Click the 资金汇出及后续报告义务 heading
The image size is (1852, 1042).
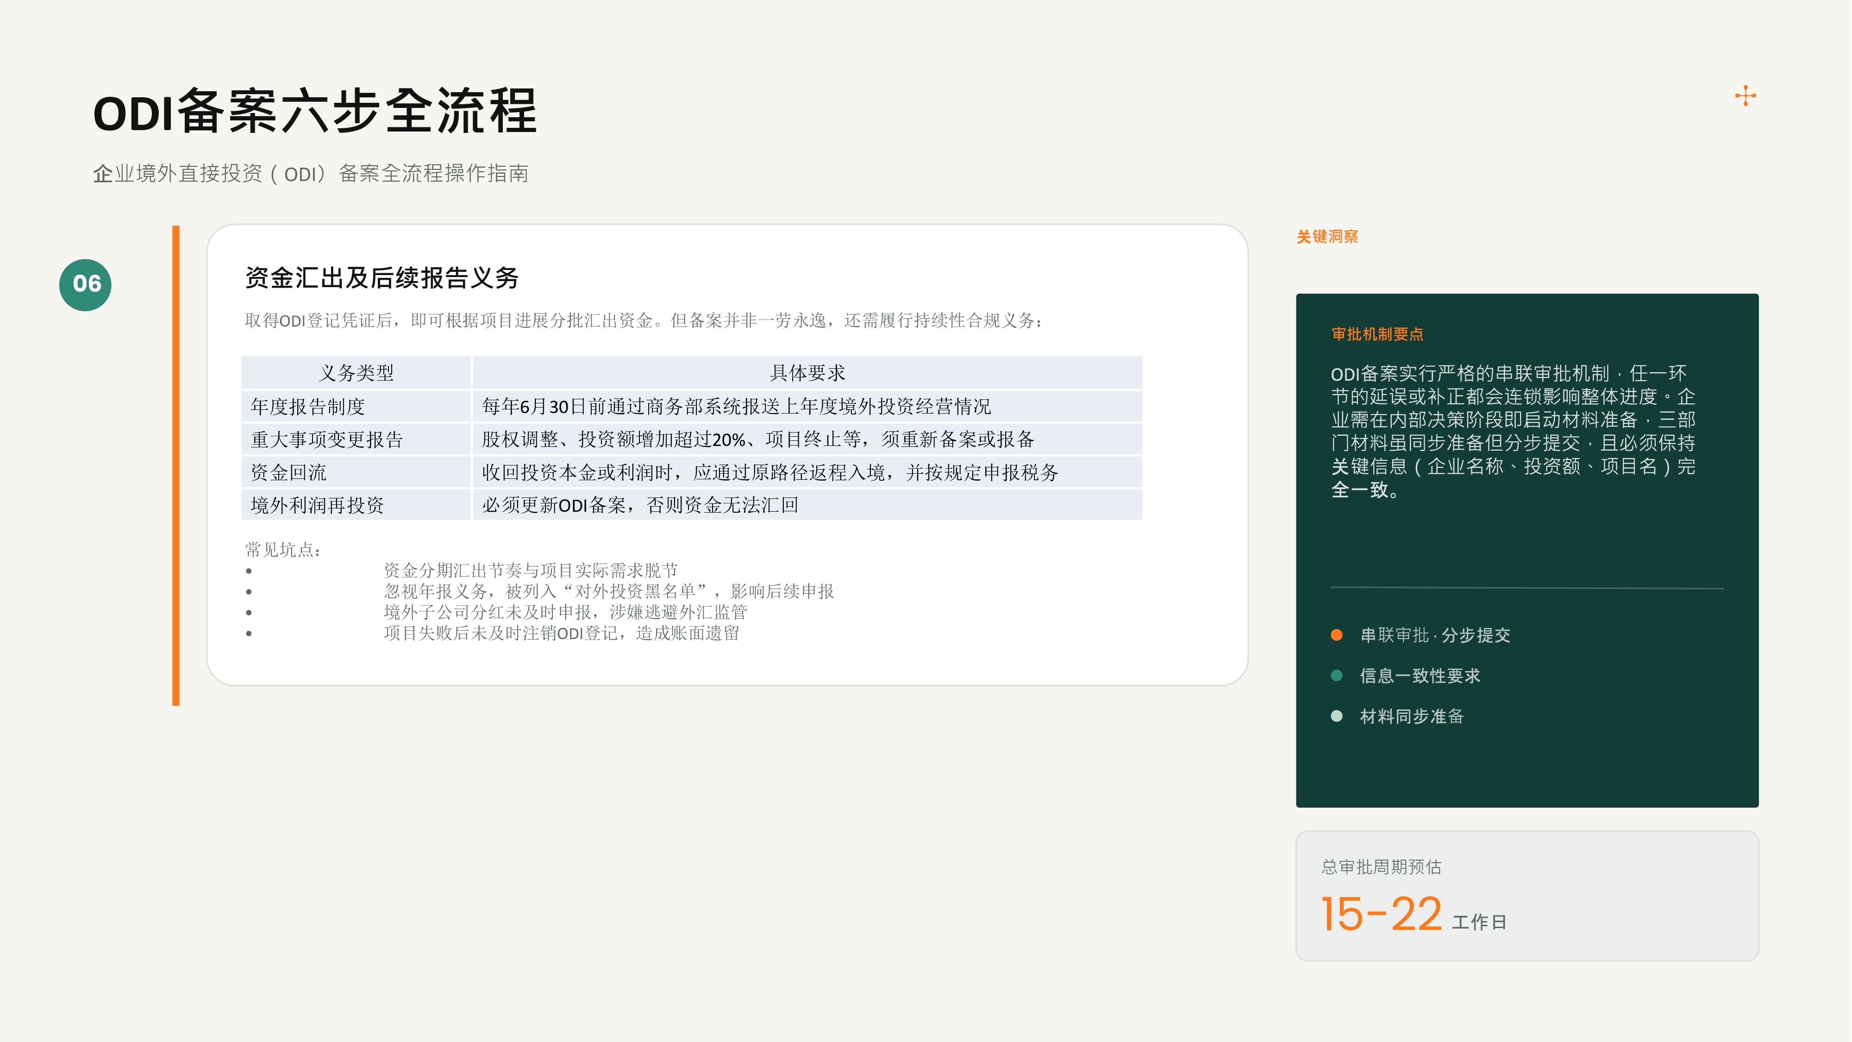(x=382, y=277)
